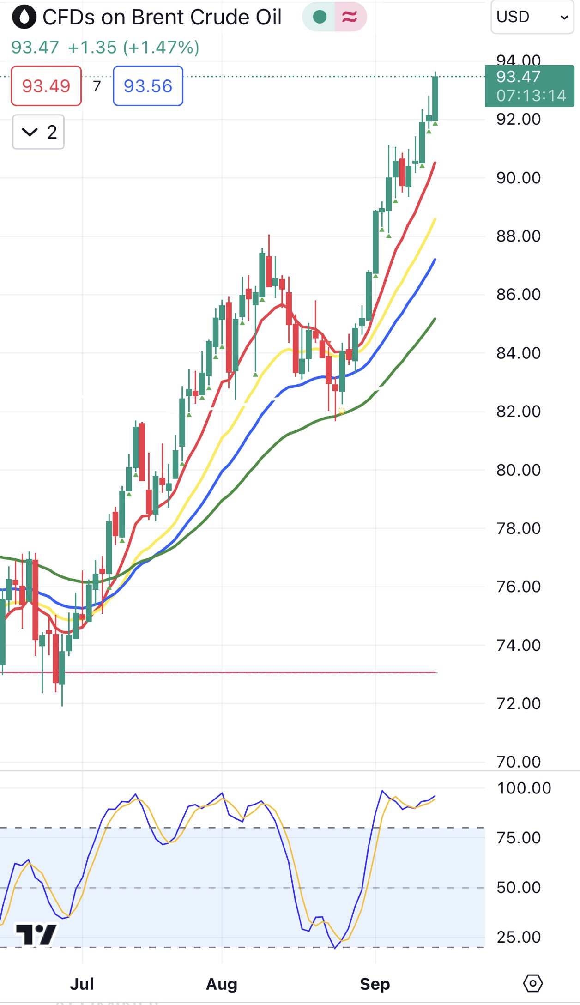Select the Aug label on time axis
Viewport: 580px width, 1005px height.
click(222, 984)
